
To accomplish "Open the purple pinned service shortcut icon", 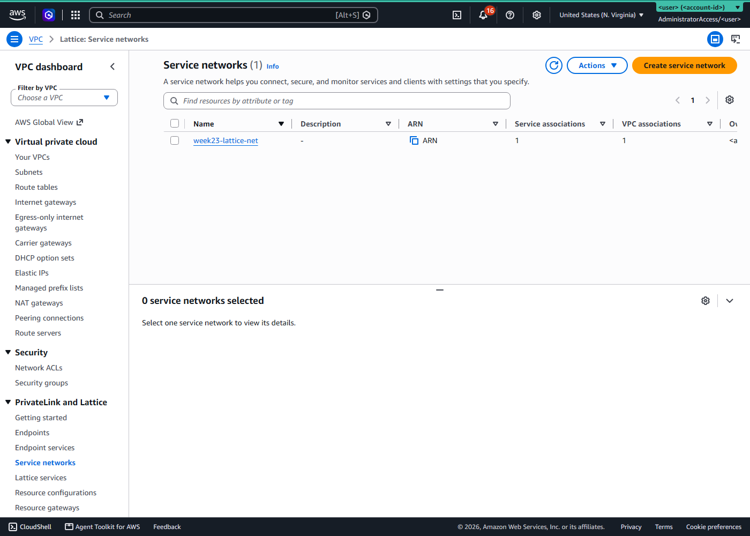I will [x=49, y=15].
